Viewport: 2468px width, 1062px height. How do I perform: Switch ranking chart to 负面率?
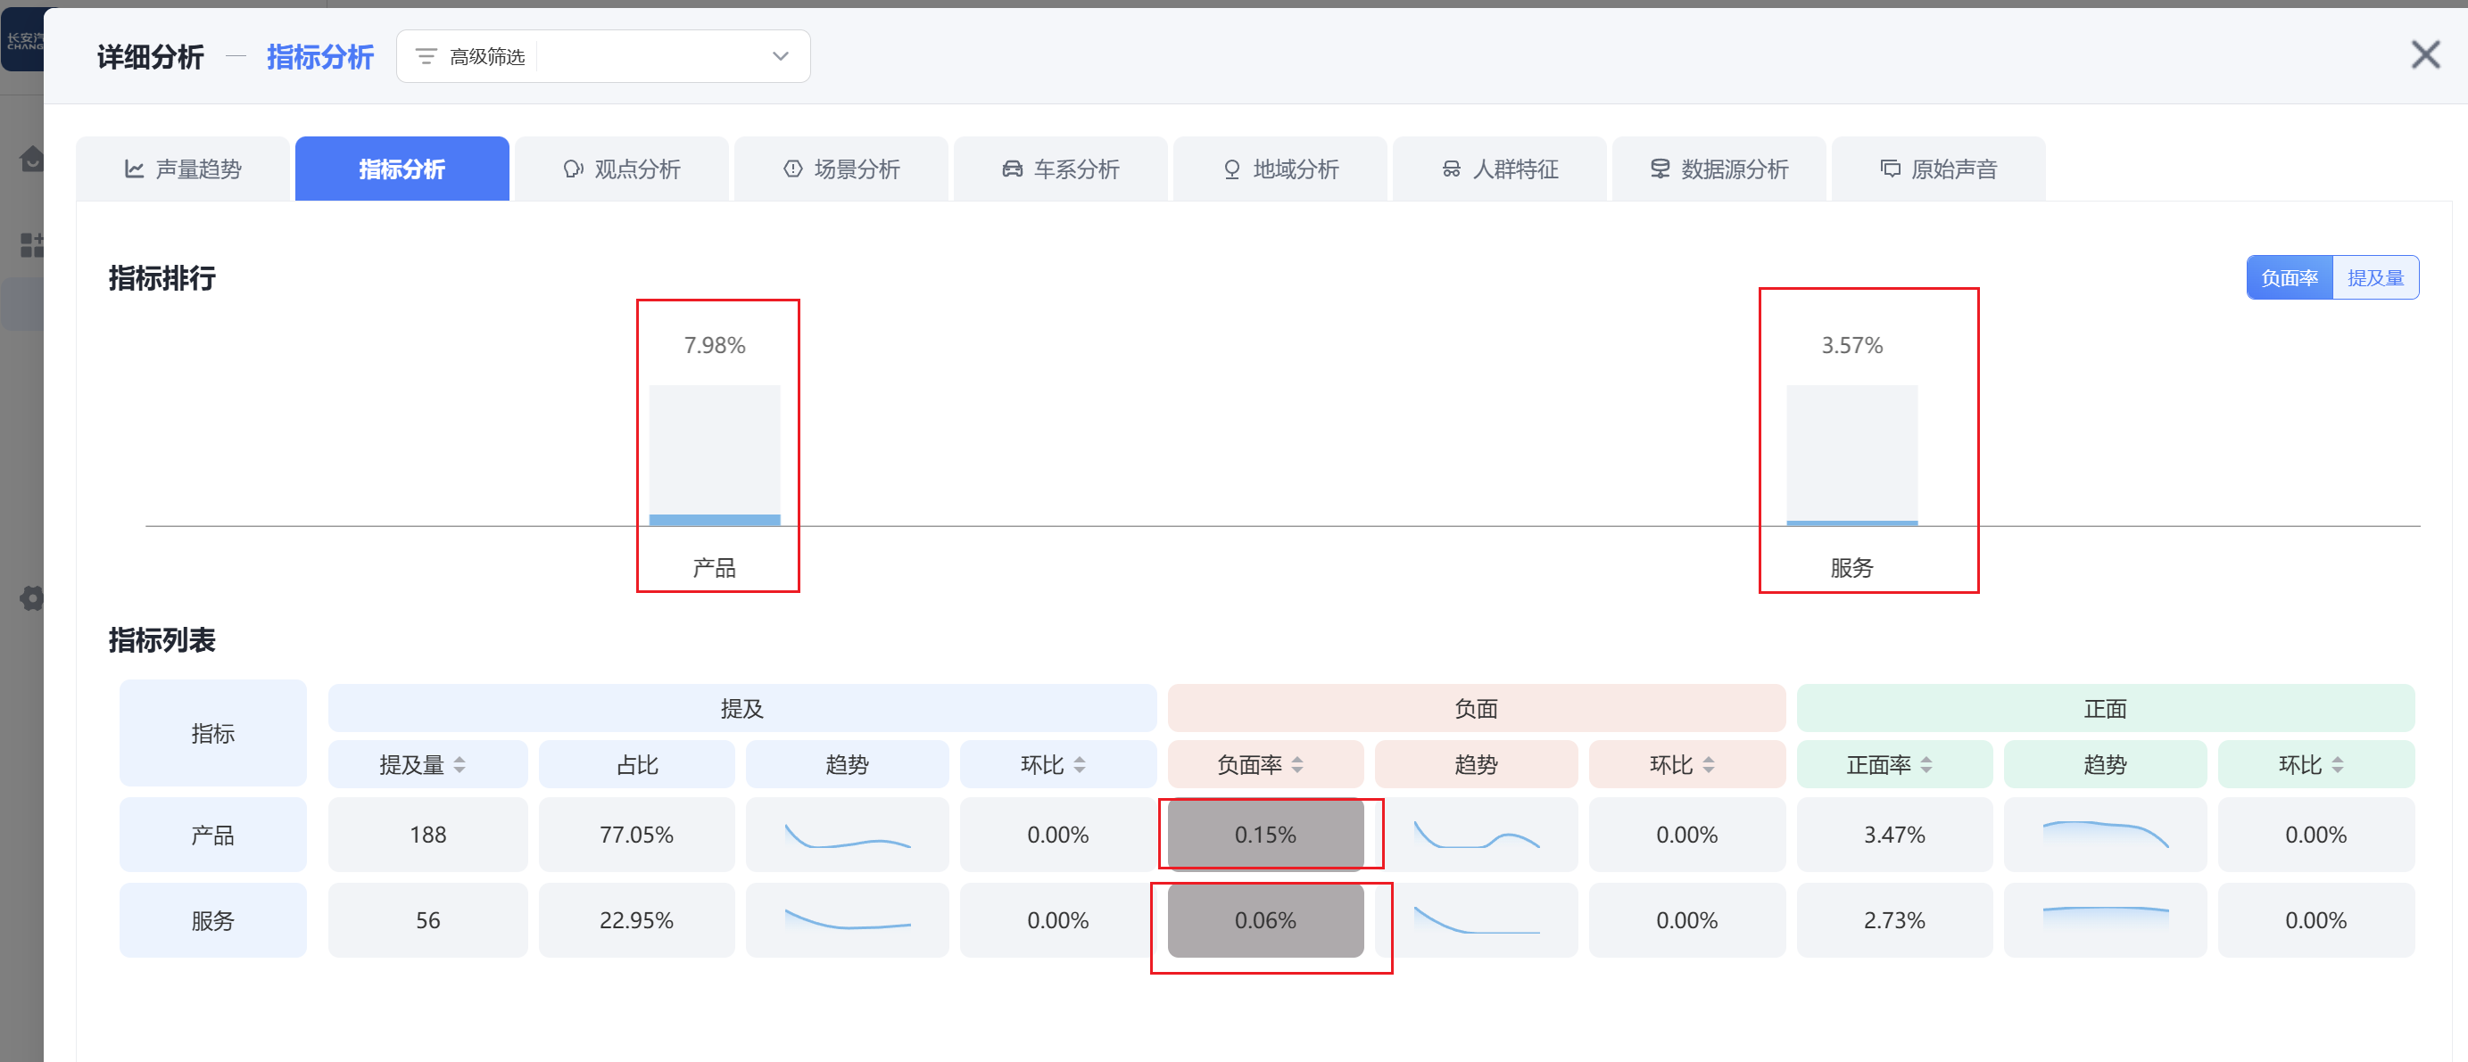tap(2289, 277)
